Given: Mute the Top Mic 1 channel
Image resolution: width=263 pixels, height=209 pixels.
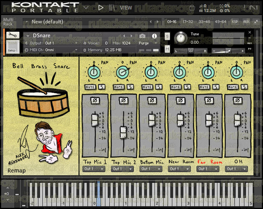Looking at the screenshot, I should coord(90,87).
